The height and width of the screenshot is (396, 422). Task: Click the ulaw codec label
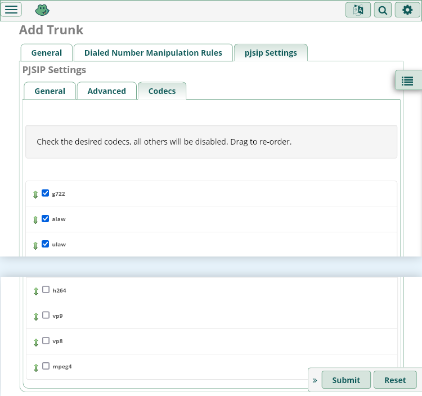point(59,245)
